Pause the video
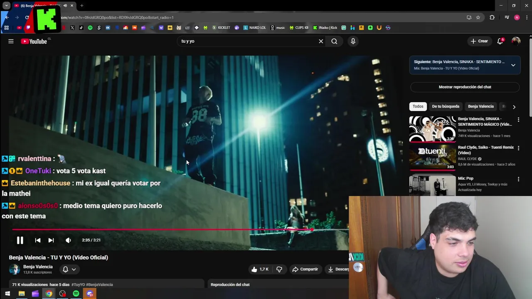 pyautogui.click(x=20, y=240)
